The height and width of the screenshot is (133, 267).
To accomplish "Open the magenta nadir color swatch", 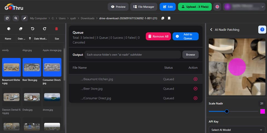I will 263,111.
